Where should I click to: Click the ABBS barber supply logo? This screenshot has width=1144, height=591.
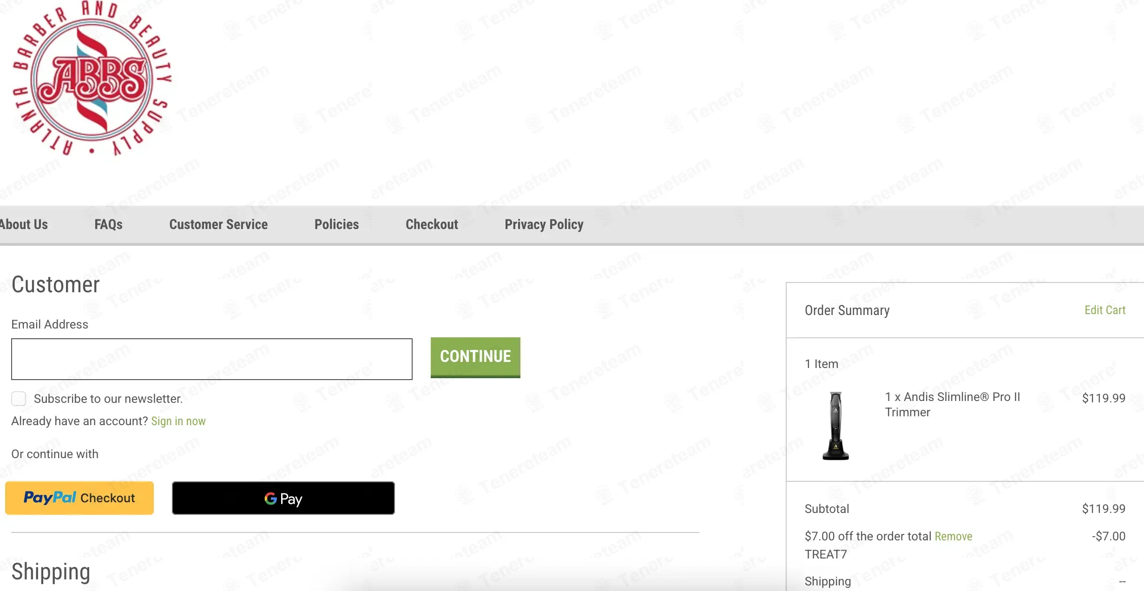coord(92,78)
